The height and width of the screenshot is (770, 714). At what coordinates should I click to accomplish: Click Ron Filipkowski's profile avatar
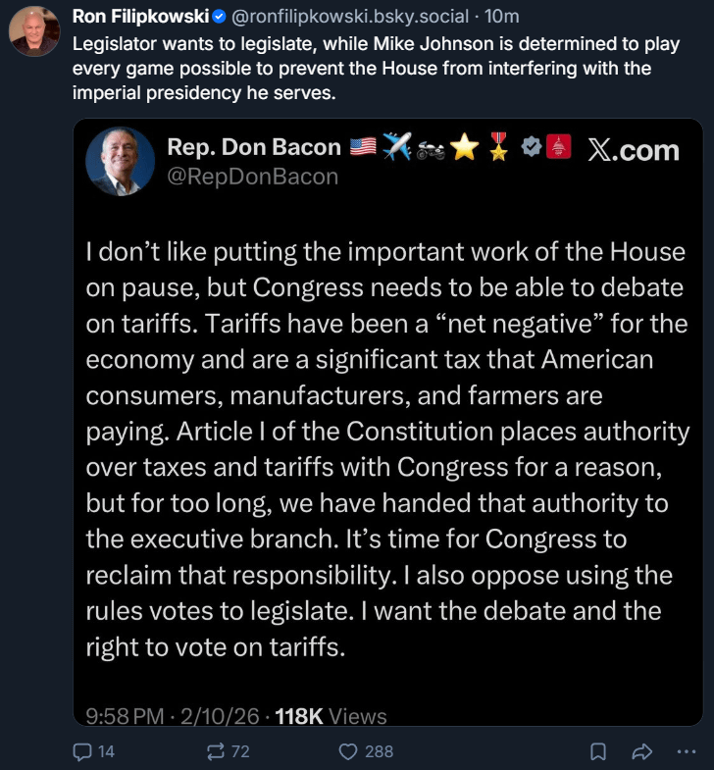(x=34, y=31)
